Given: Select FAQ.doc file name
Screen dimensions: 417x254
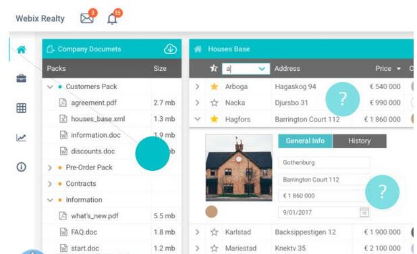Looking at the screenshot, I should coord(84,232).
